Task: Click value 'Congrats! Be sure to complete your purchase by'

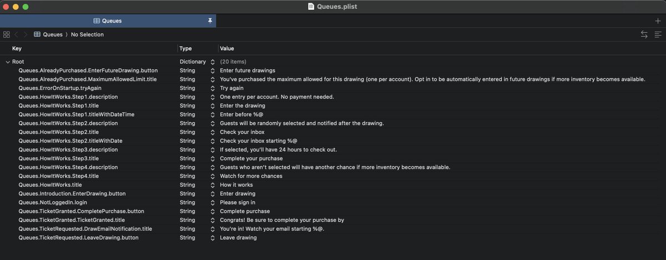Action: pos(282,220)
